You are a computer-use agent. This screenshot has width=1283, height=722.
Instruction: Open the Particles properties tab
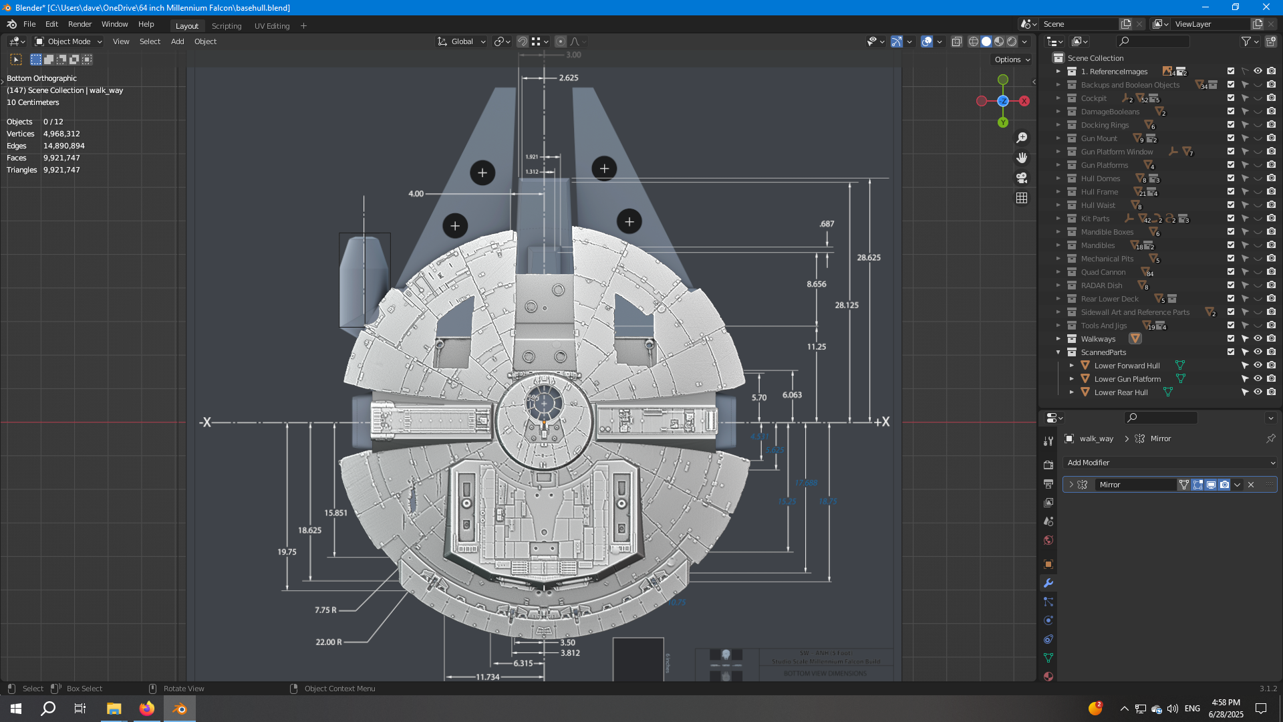pos(1048,602)
